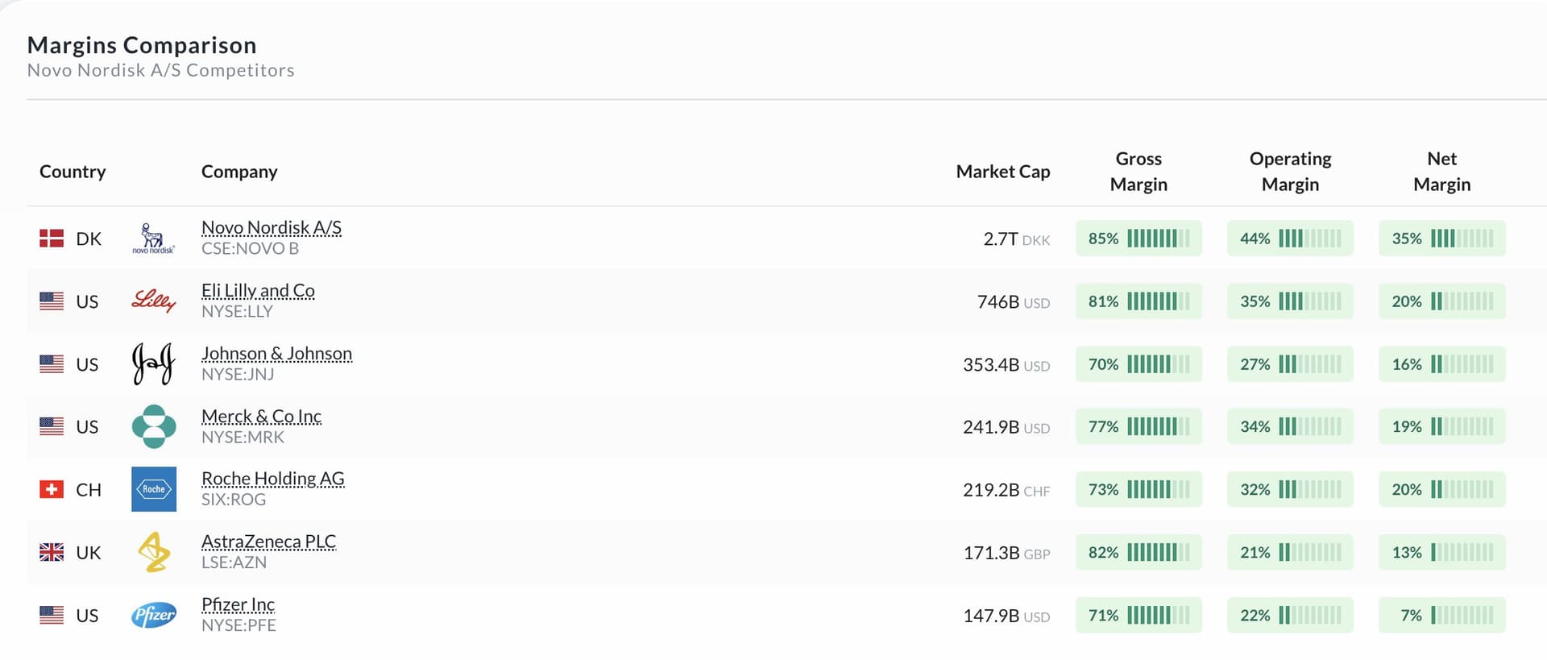The image size is (1547, 660).
Task: Click the Roche logo icon
Action: (154, 489)
